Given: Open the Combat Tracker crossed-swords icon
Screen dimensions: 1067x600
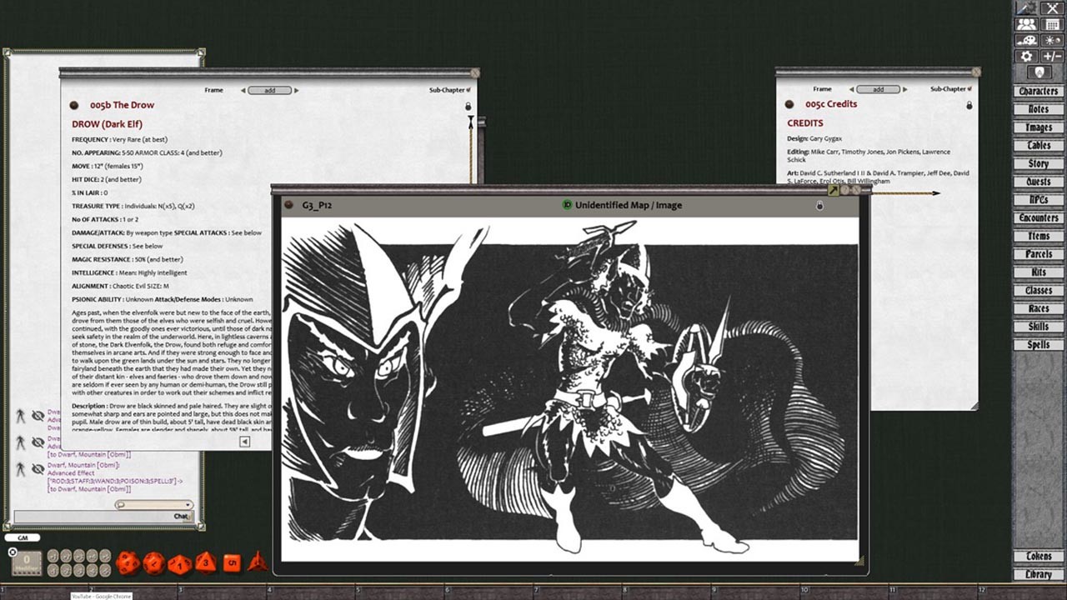Looking at the screenshot, I should pyautogui.click(x=1052, y=8).
